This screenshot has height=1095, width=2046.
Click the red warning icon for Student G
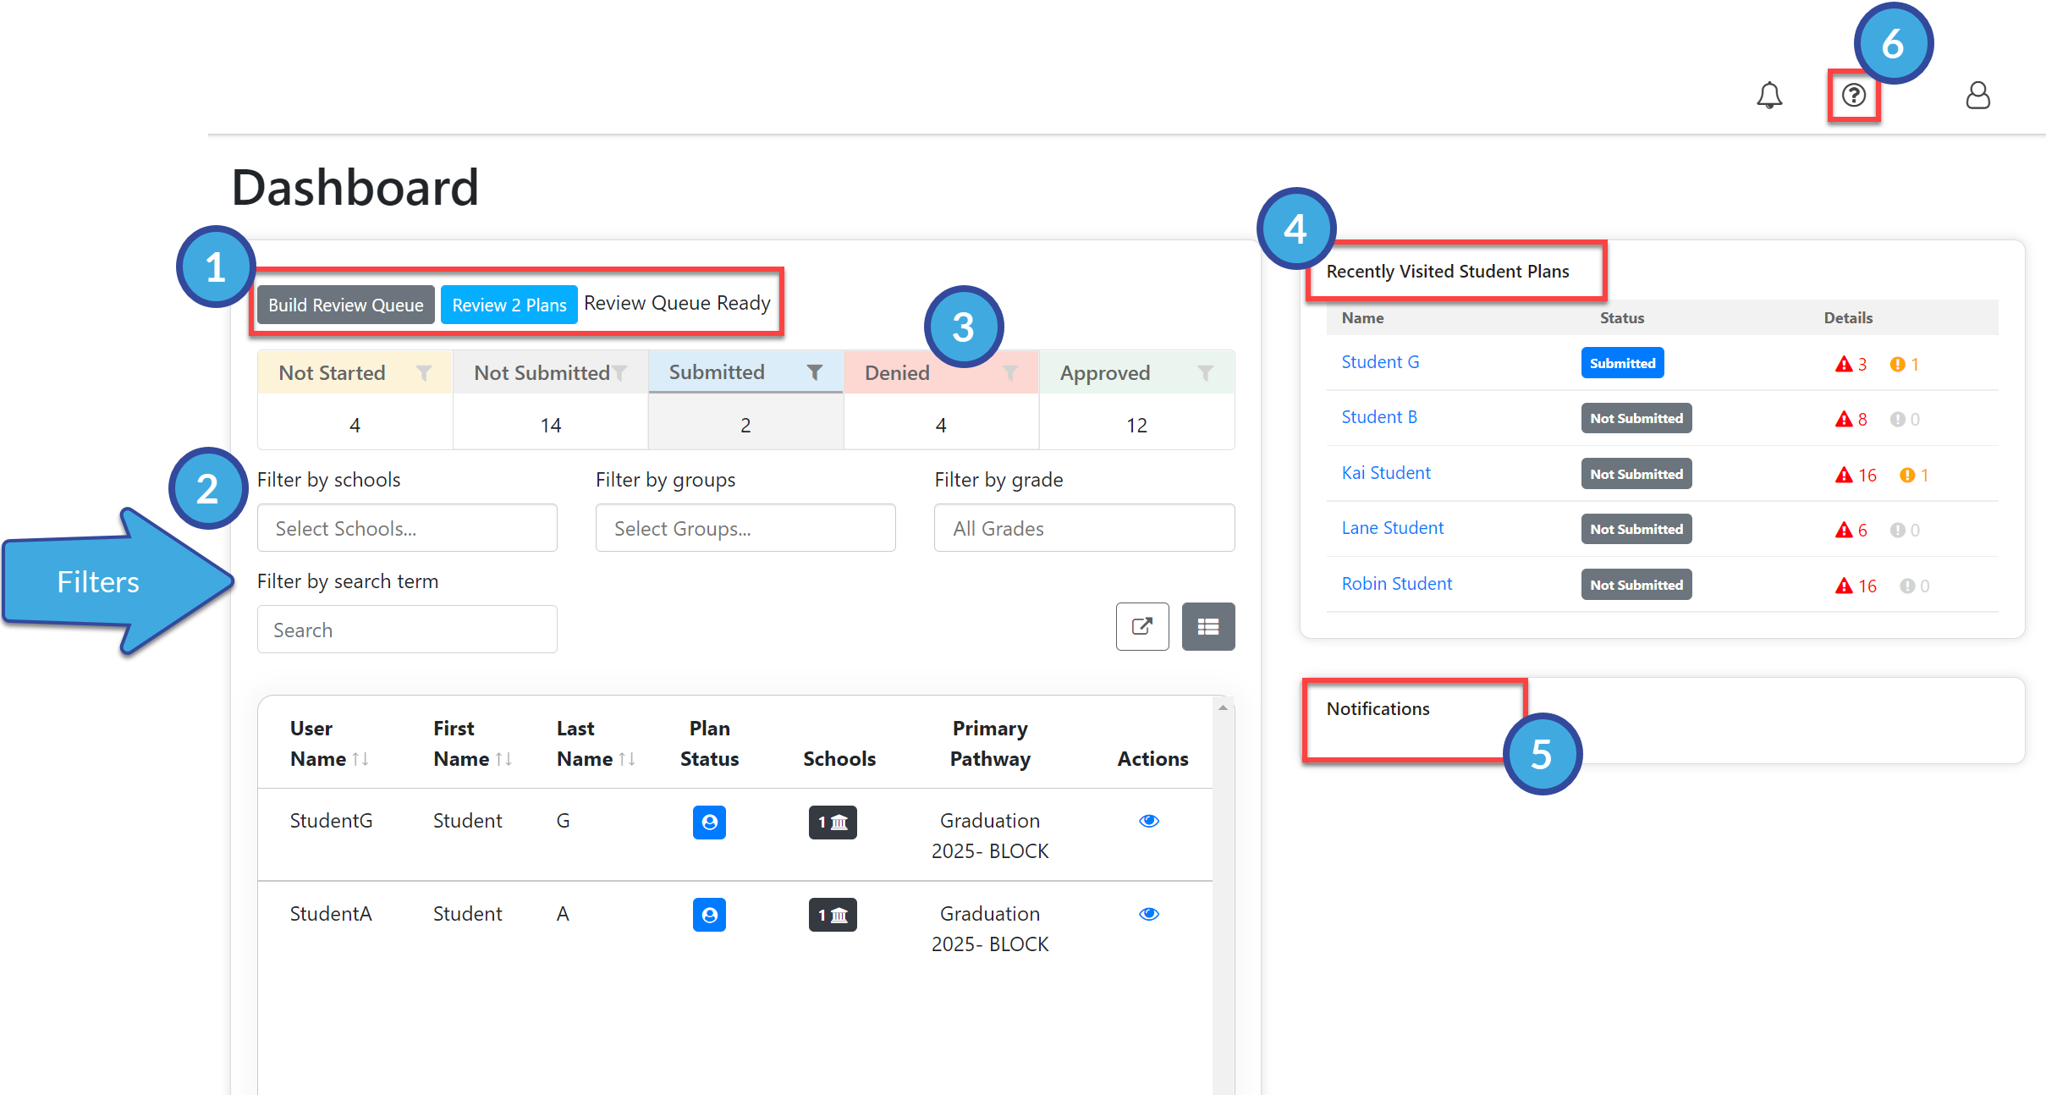1844,364
